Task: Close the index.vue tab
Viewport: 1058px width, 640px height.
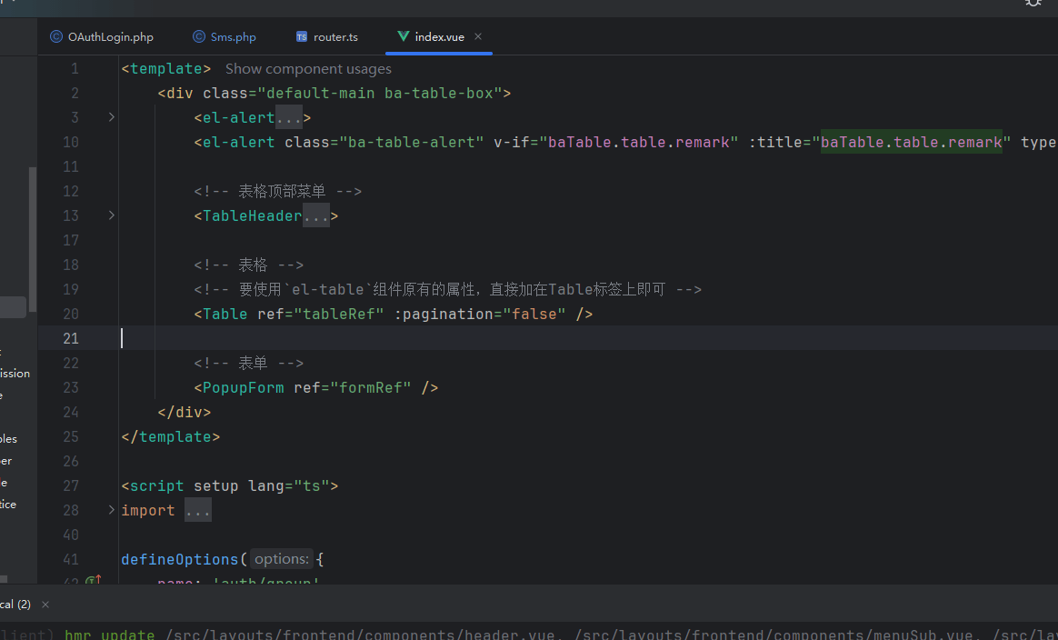Action: tap(478, 36)
